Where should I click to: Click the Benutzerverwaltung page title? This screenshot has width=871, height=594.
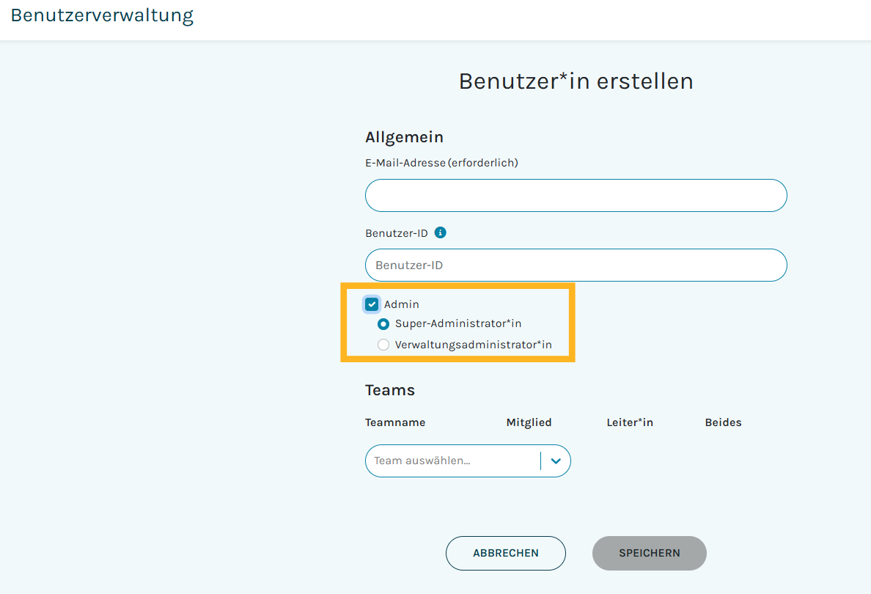coord(102,15)
